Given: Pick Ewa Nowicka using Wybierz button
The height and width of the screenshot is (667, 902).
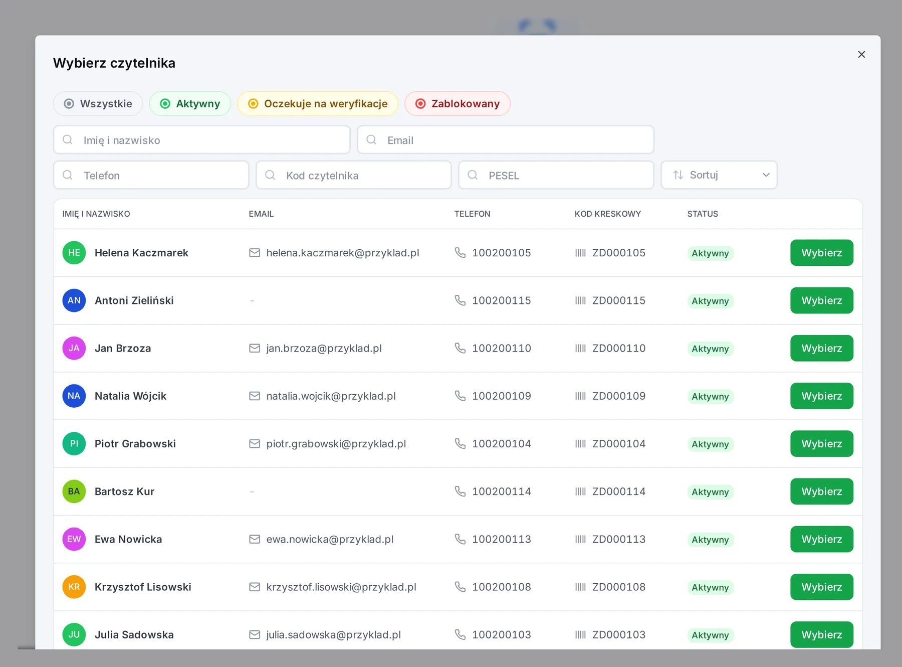Looking at the screenshot, I should (822, 539).
